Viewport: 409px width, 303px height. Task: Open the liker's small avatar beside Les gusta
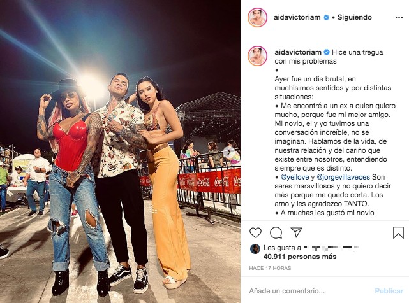point(255,249)
